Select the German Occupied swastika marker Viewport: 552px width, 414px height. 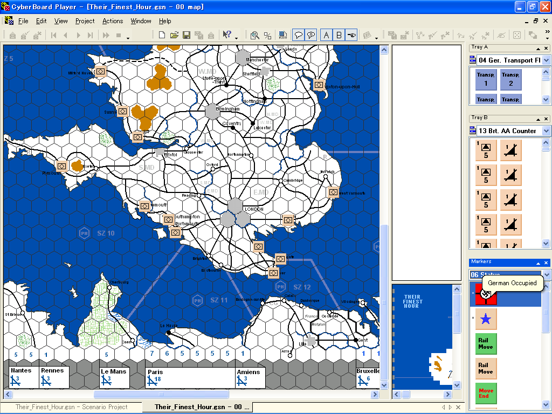(x=486, y=294)
